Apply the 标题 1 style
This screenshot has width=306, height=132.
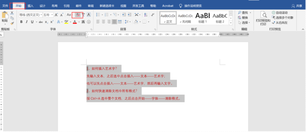pos(203,18)
